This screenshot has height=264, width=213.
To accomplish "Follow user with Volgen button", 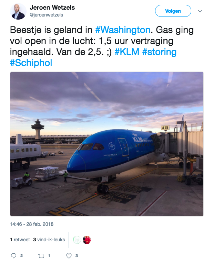I will 173,11.
